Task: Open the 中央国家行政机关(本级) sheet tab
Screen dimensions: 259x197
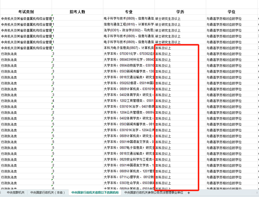Action: pos(48,193)
